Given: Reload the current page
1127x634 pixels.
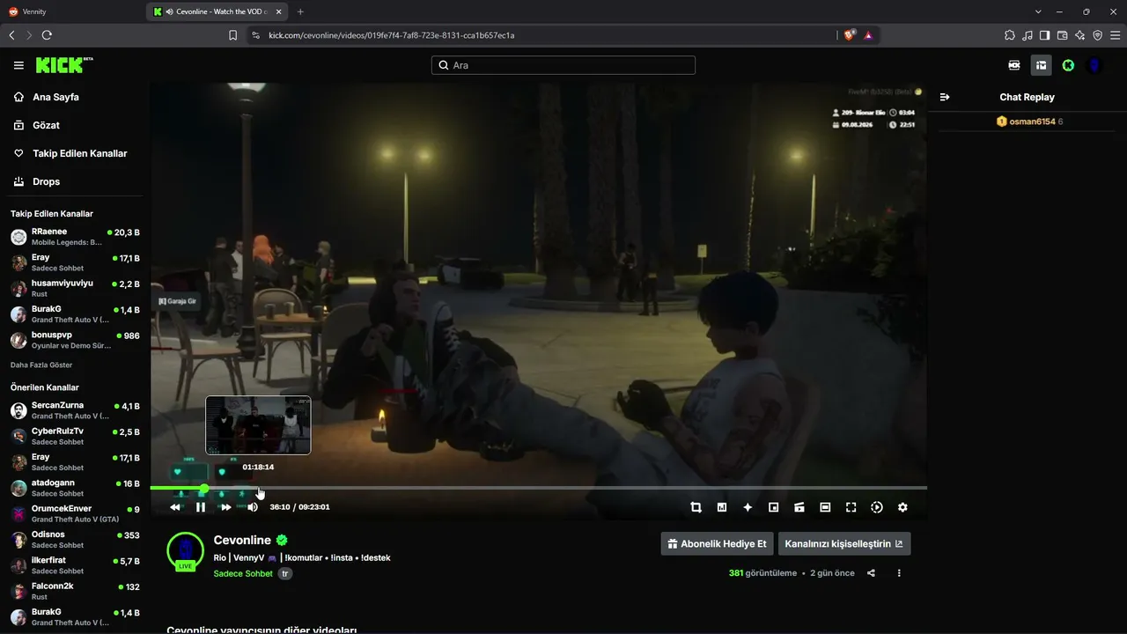Looking at the screenshot, I should (x=47, y=35).
